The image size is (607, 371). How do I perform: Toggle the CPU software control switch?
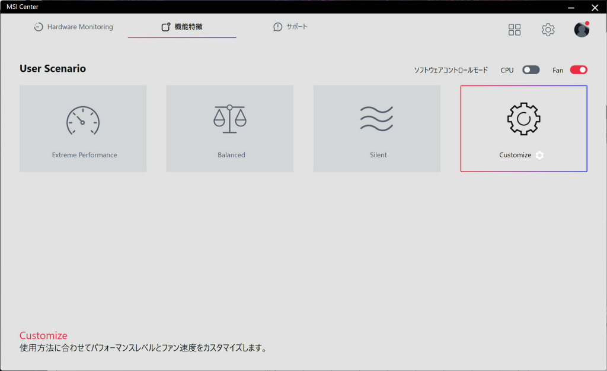[531, 70]
